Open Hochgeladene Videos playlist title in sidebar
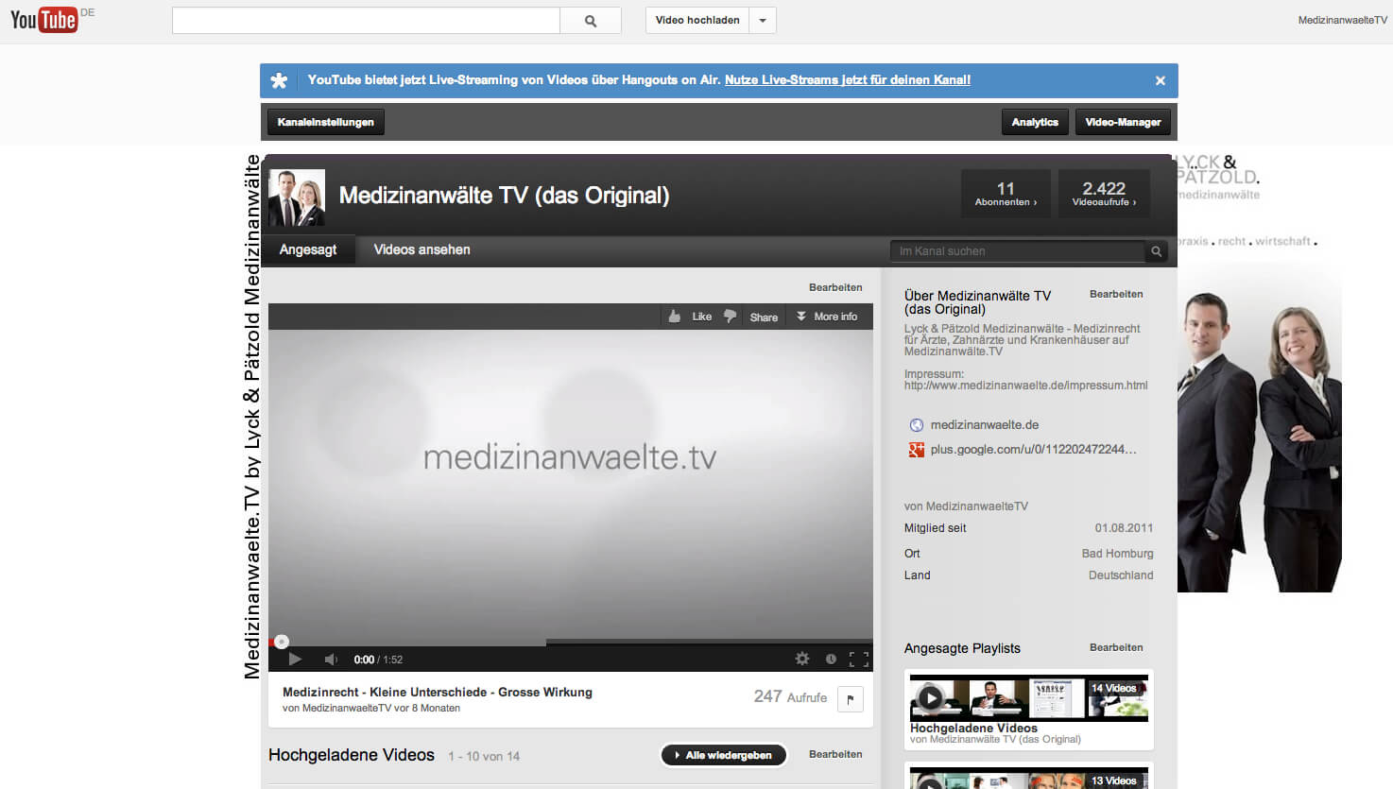 coord(973,729)
